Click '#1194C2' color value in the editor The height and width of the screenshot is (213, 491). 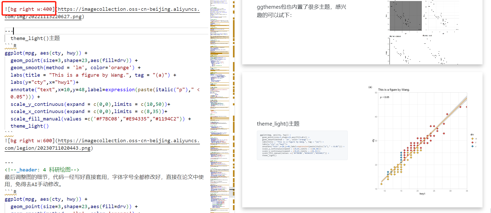(x=165, y=119)
